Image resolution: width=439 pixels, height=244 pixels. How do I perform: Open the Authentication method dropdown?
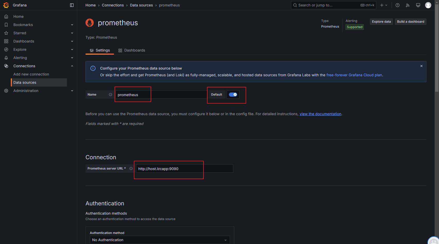pos(160,240)
